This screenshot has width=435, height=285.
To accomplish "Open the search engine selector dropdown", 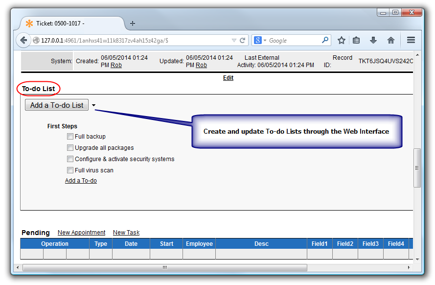I will pos(264,40).
